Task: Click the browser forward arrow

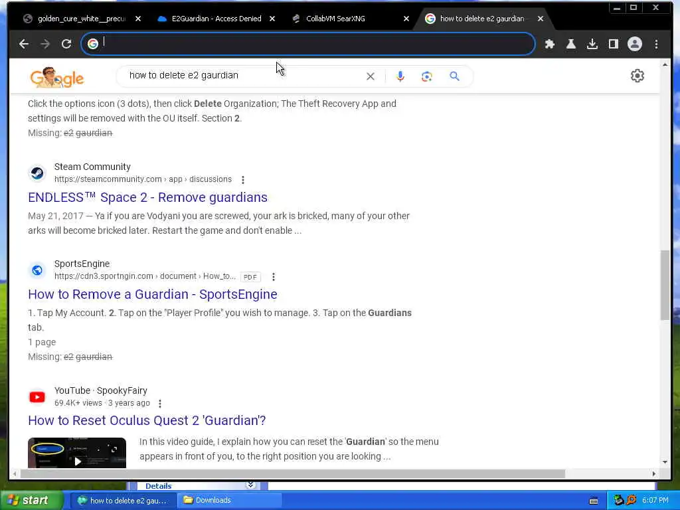Action: [45, 44]
